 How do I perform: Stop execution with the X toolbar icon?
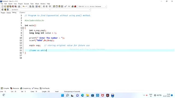[69, 7]
